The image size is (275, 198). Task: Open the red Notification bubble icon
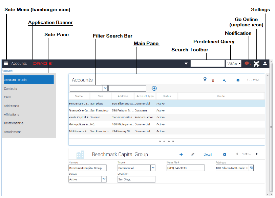coord(247,64)
